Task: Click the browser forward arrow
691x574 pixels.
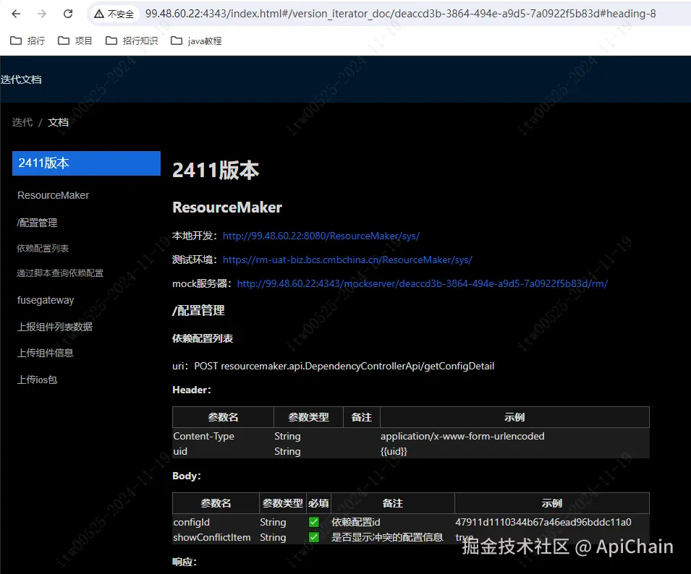Action: point(42,14)
